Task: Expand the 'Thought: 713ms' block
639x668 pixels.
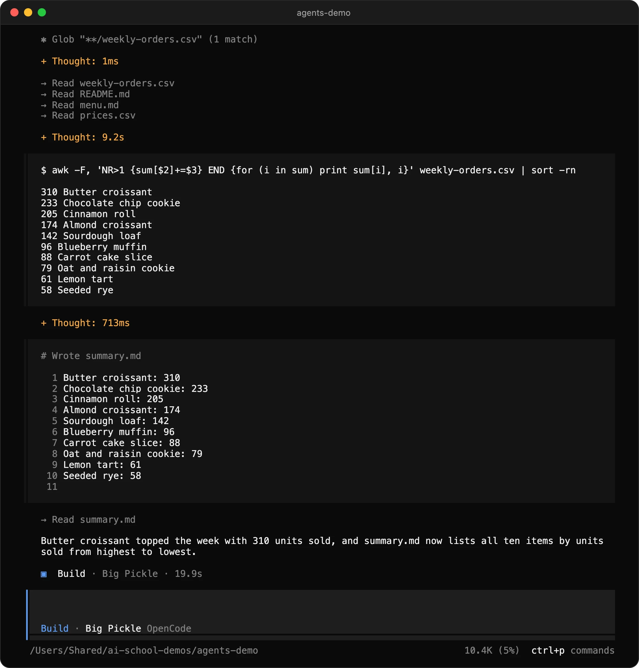Action: [x=85, y=323]
